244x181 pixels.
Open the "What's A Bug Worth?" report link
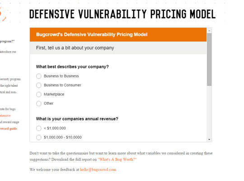[x=117, y=159]
